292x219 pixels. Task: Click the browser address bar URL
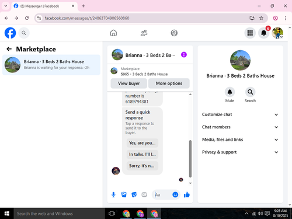87,18
